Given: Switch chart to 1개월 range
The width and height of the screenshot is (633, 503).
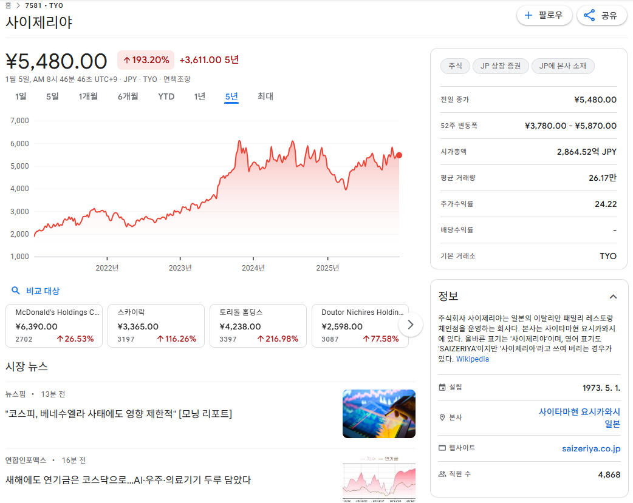Looking at the screenshot, I should pos(88,96).
